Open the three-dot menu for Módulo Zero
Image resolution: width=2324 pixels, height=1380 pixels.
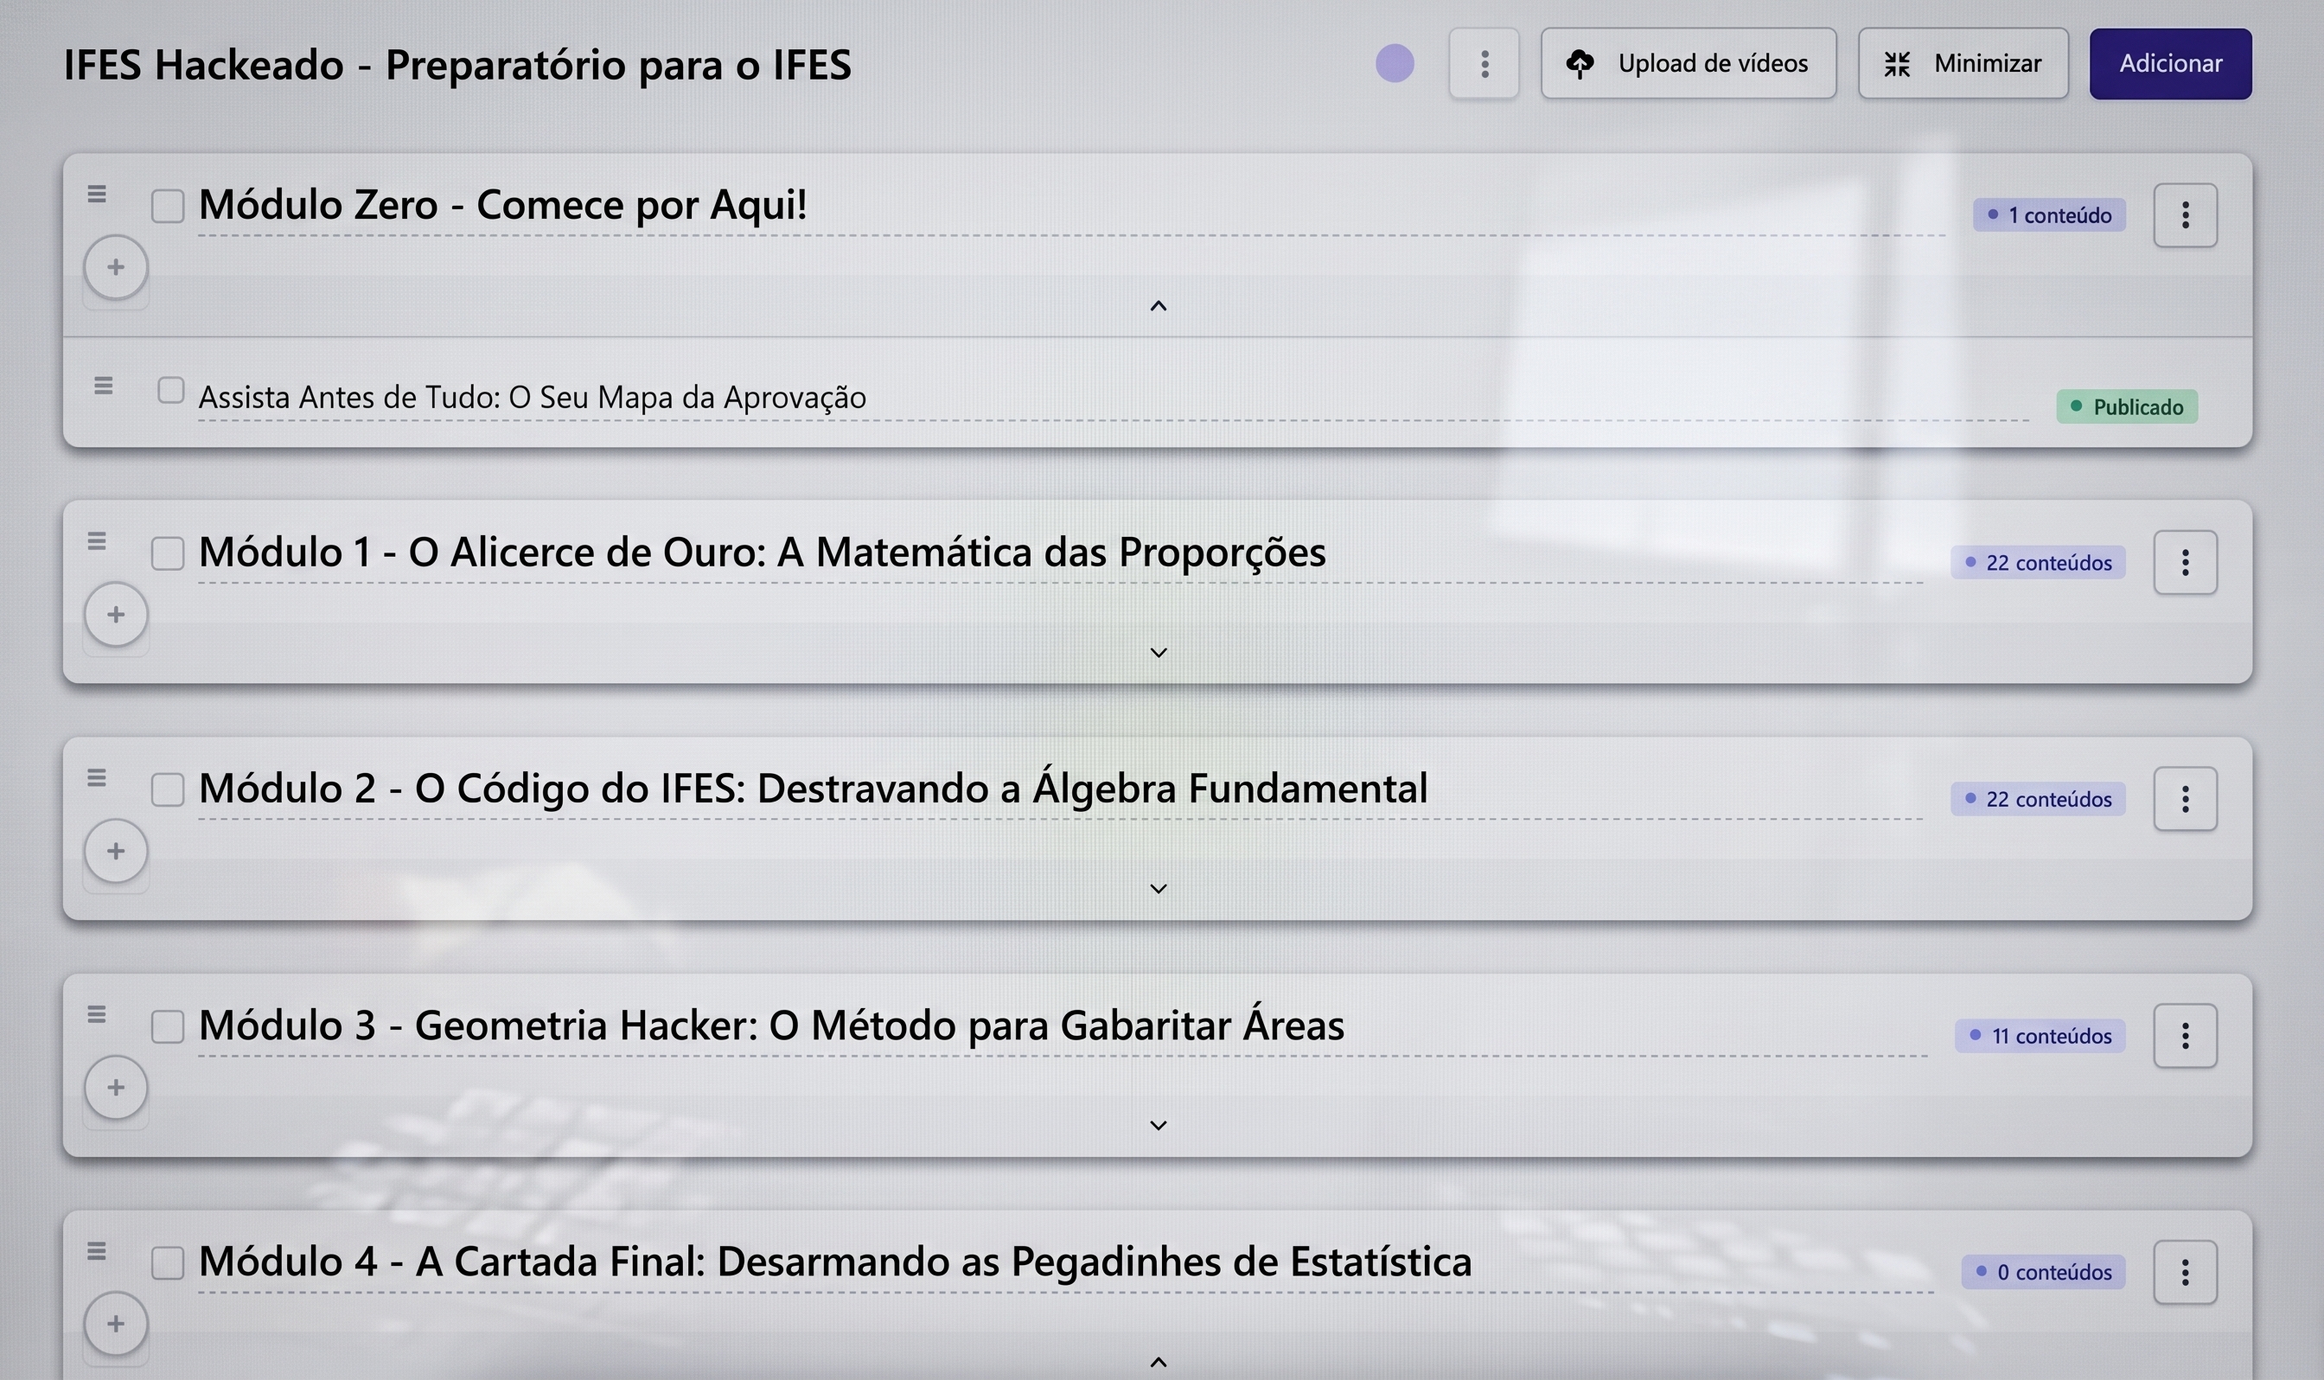2185,214
